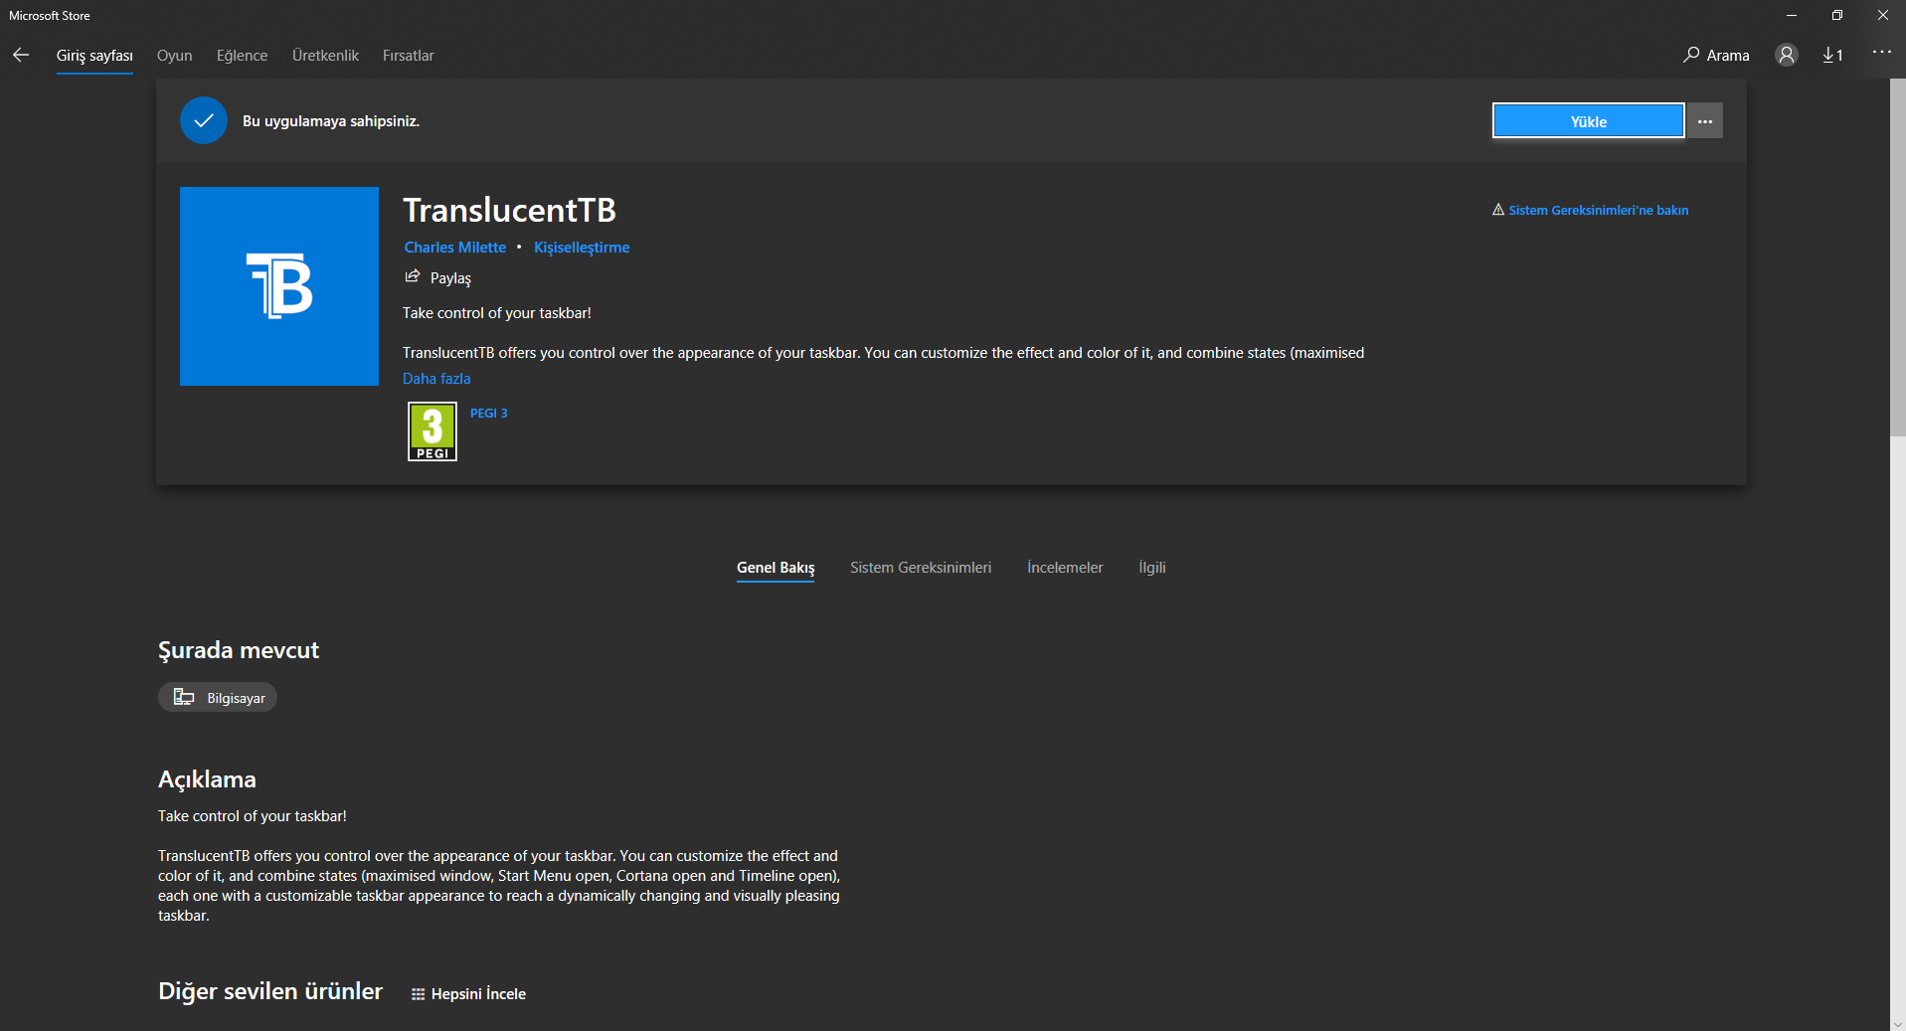Click the ownership checkmark icon

coord(204,120)
